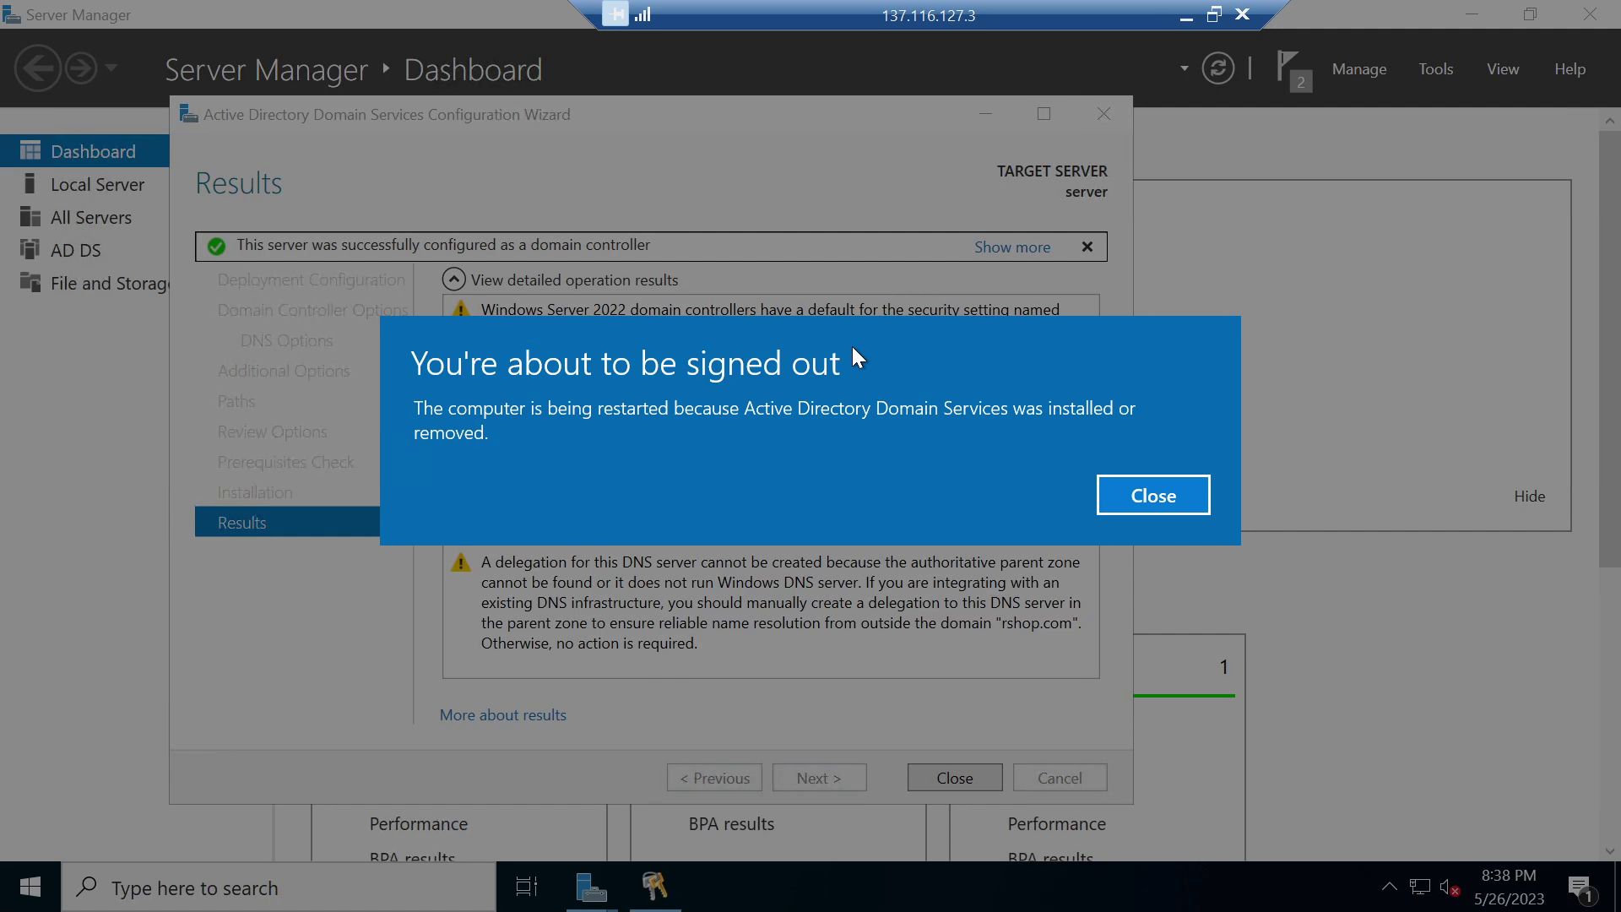This screenshot has width=1621, height=912.
Task: Click the All Servers sidebar item
Action: click(x=91, y=217)
